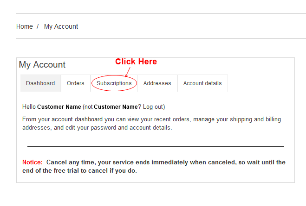Screen dimensions: 306x206
Task: Go to the Addresses tab
Action: pos(157,83)
